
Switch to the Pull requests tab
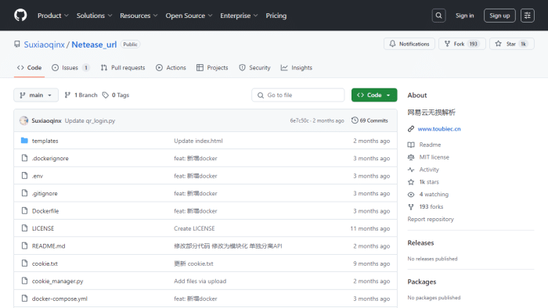coord(123,68)
